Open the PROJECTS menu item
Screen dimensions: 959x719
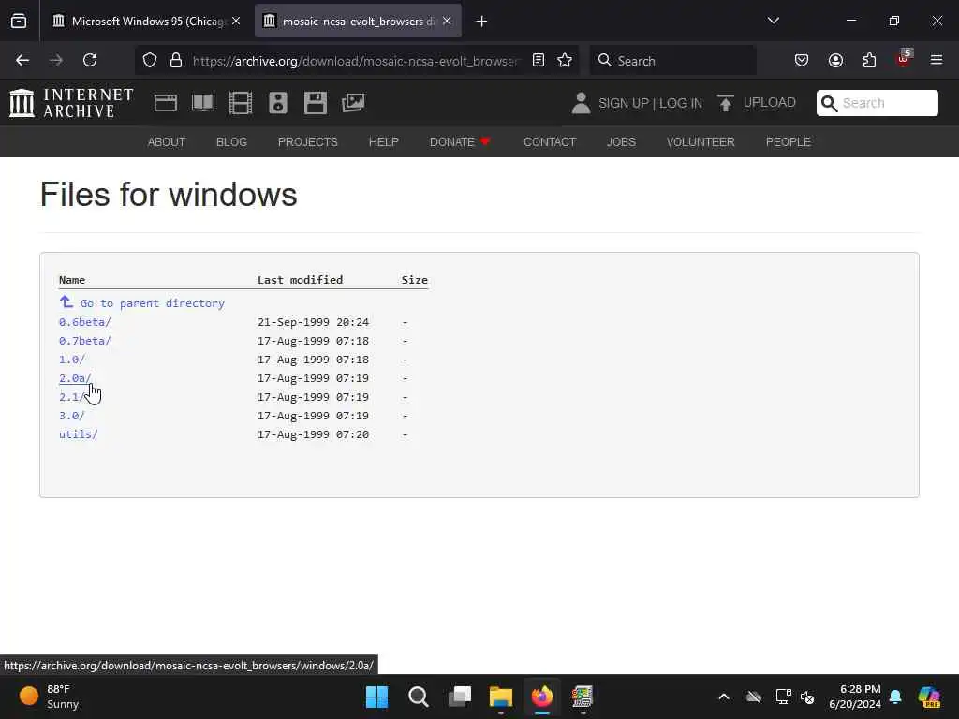307,142
